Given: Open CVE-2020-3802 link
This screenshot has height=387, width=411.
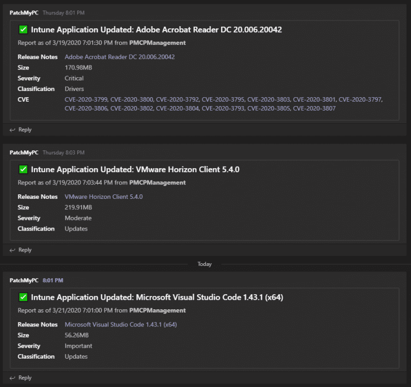Looking at the screenshot, I should tap(132, 108).
